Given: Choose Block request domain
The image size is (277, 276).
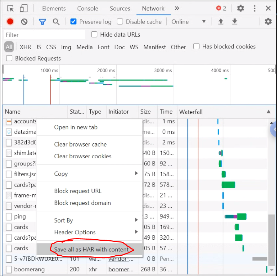Looking at the screenshot, I should [89, 203].
